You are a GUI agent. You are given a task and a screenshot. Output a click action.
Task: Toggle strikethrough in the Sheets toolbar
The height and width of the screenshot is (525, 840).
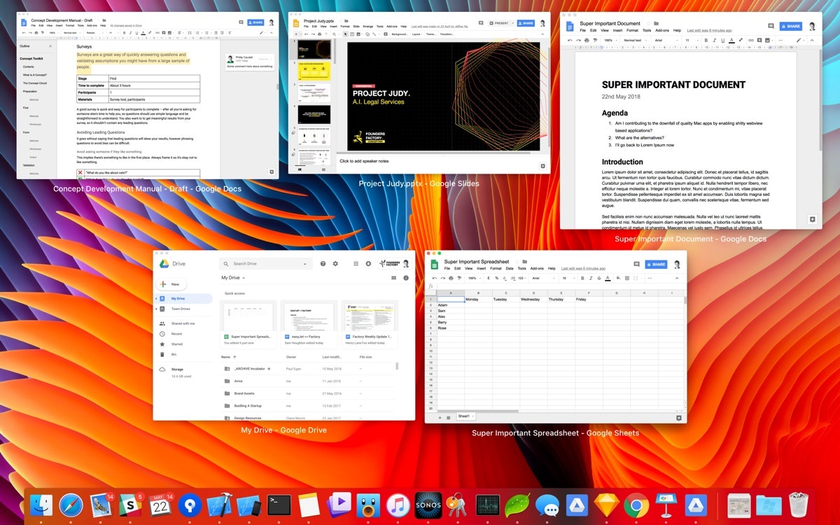598,279
